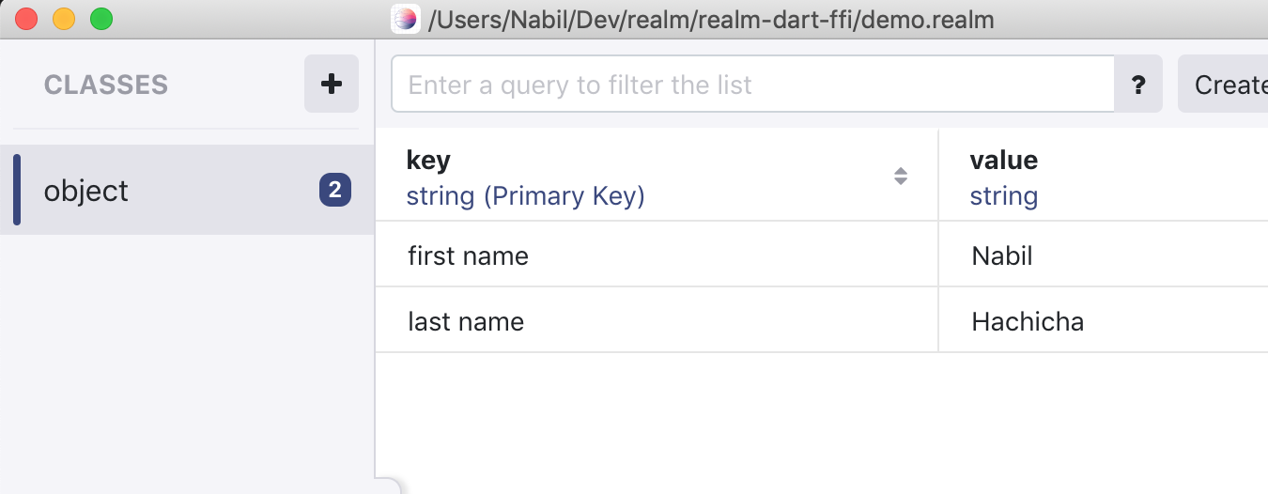Viewport: 1268px width, 494px height.
Task: Close the window with the red button
Action: coord(26,19)
